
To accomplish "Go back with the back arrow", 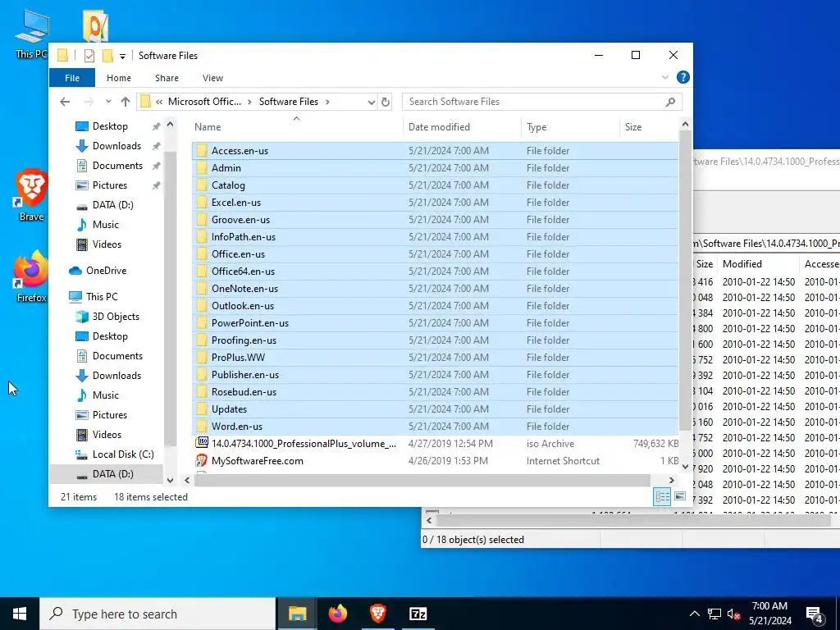I will (x=65, y=102).
